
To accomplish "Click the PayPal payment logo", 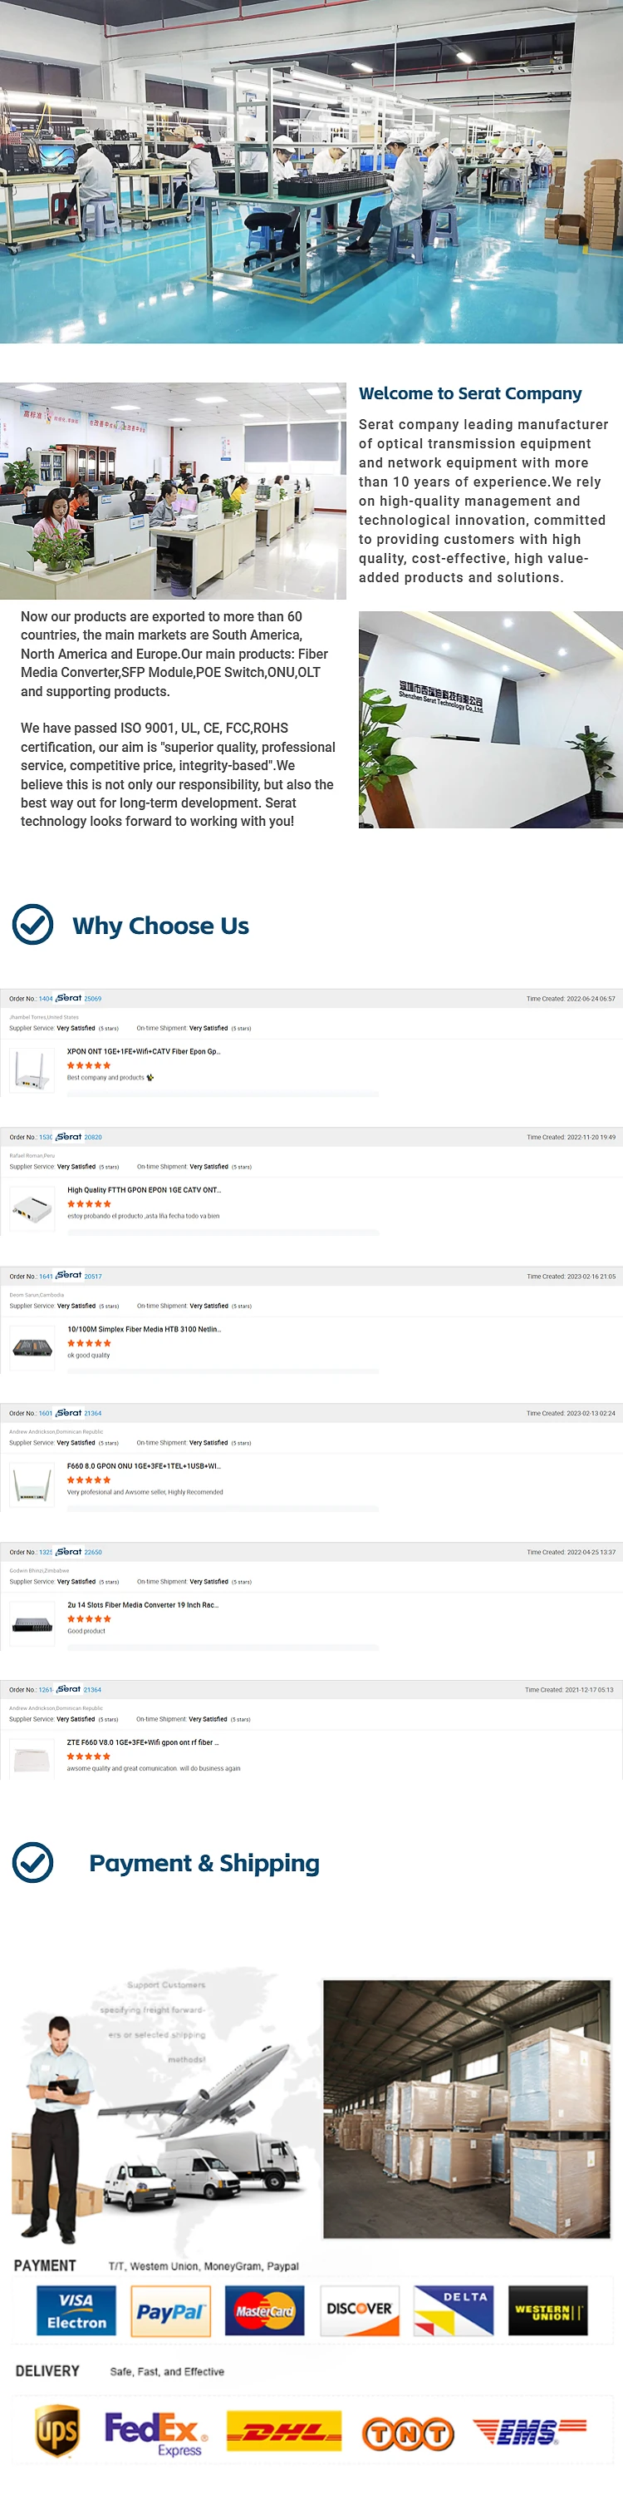I will pyautogui.click(x=170, y=2311).
